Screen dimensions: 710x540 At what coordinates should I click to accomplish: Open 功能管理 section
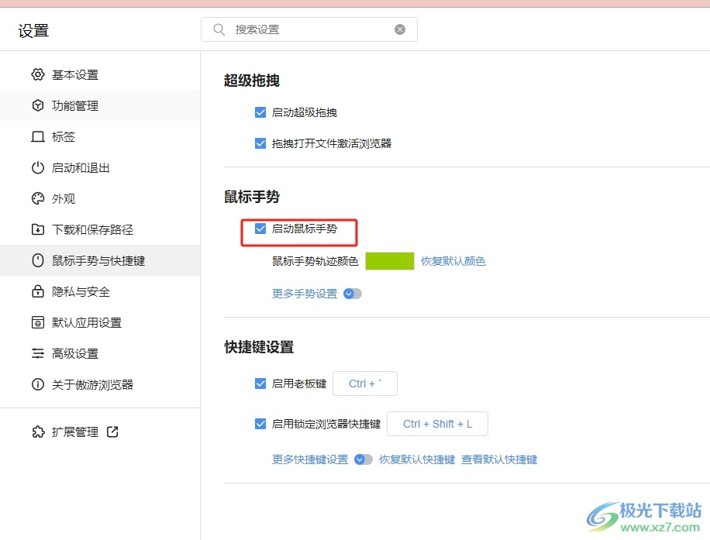click(x=100, y=105)
